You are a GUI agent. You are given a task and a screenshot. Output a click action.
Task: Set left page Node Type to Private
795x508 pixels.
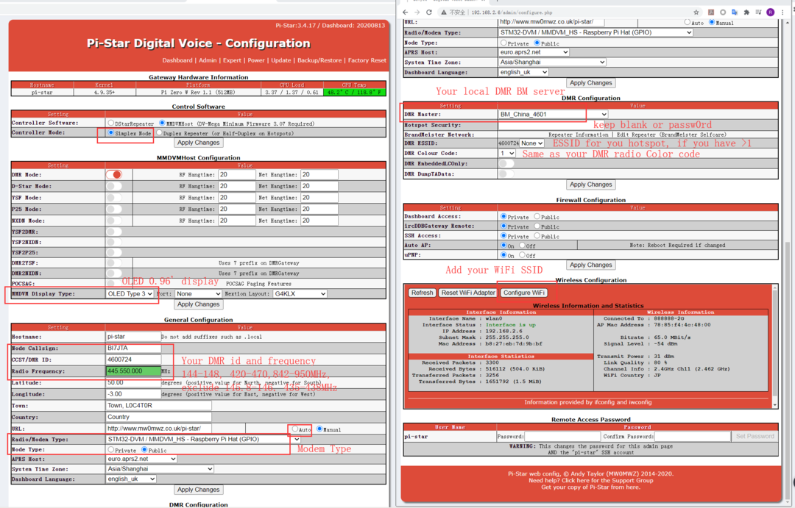[110, 449]
